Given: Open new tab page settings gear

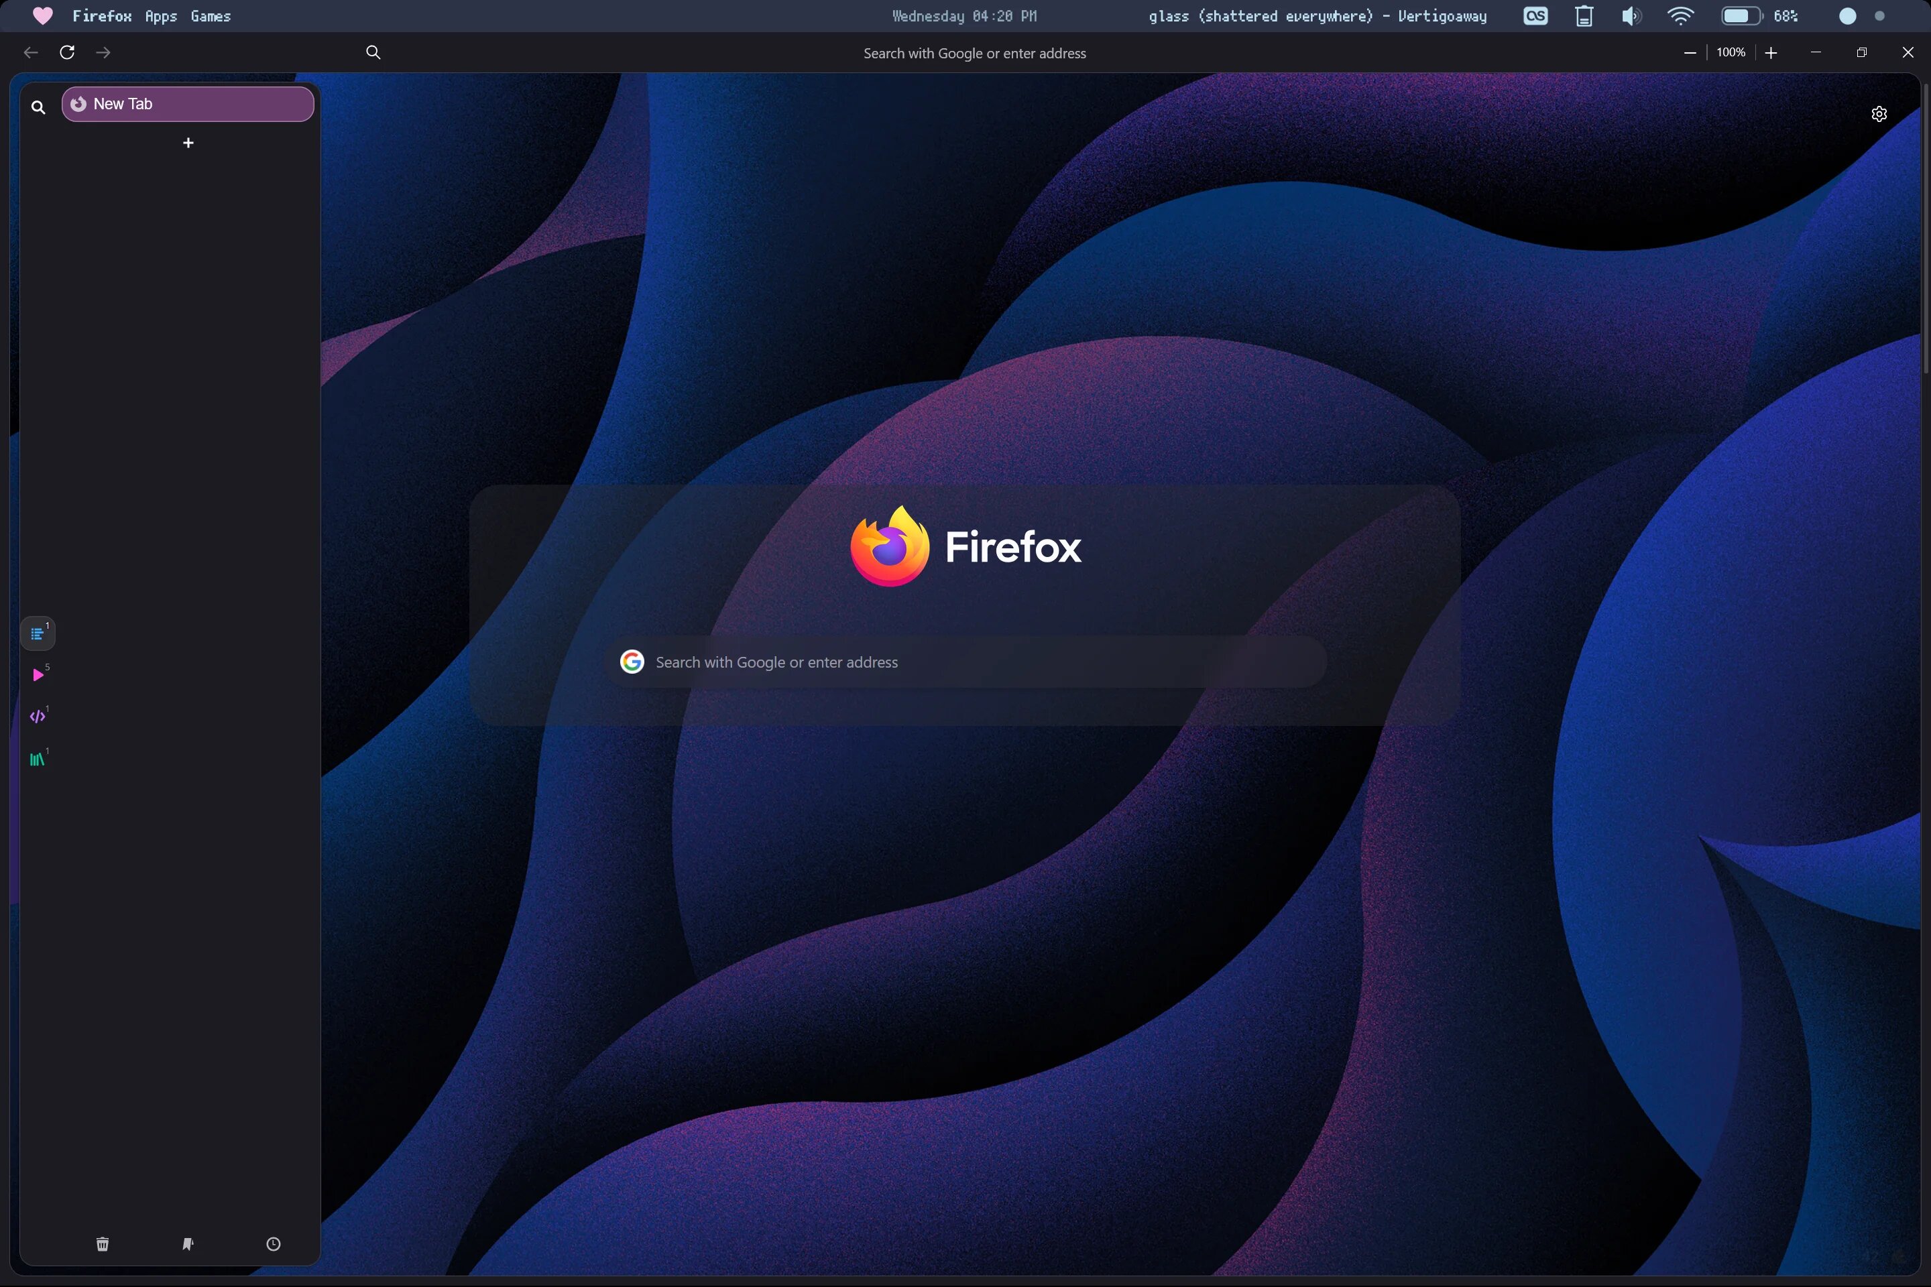Looking at the screenshot, I should click(x=1879, y=114).
